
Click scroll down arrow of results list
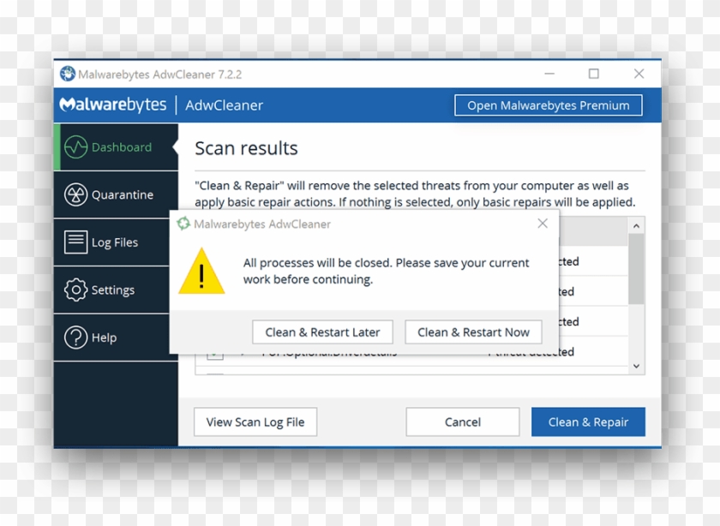point(636,365)
